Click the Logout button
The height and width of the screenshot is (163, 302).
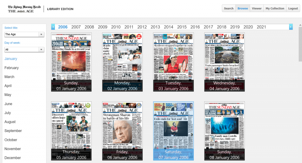(x=293, y=9)
